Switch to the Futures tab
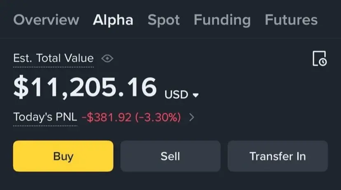The image size is (341, 190). [291, 20]
